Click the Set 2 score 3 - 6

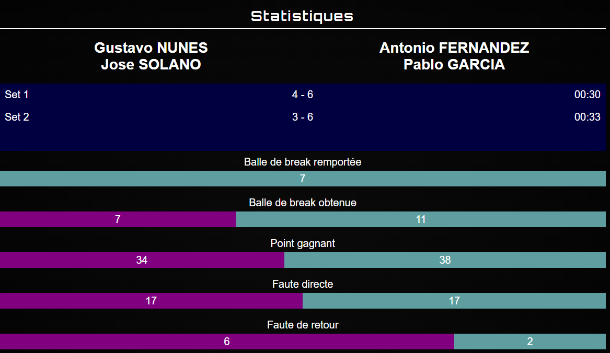[x=303, y=117]
